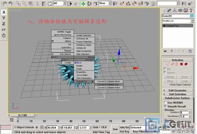Click the Configure Modifier Sets icon
The height and width of the screenshot is (134, 197).
click(x=190, y=51)
